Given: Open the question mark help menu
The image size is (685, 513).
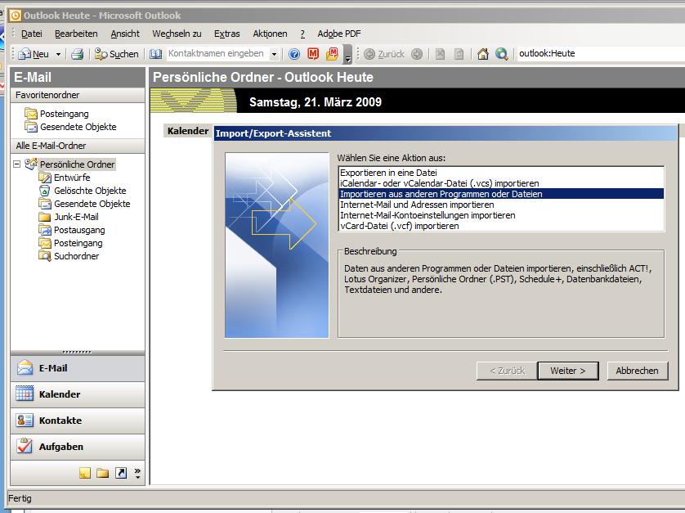Looking at the screenshot, I should click(x=302, y=34).
